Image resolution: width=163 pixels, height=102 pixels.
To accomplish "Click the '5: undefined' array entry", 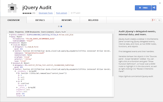I will 23,83.
